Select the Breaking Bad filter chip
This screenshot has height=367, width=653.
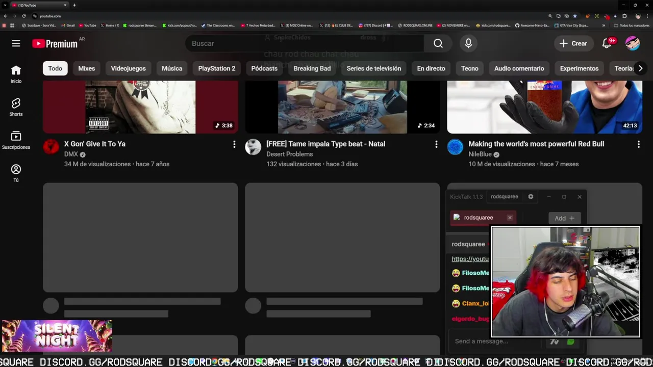pyautogui.click(x=312, y=68)
